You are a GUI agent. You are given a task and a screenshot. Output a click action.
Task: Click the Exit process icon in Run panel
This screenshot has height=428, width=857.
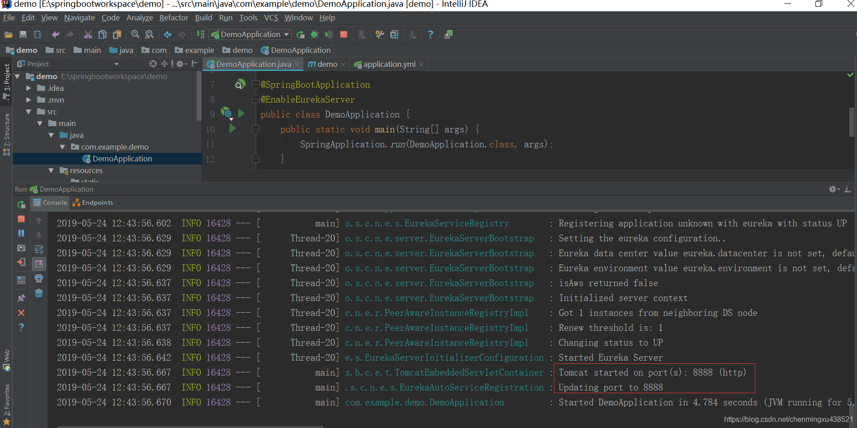21,262
